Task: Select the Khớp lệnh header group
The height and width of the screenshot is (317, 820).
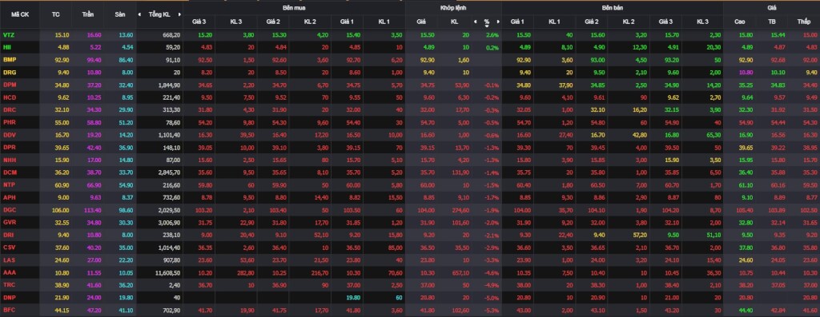Action: [x=453, y=8]
